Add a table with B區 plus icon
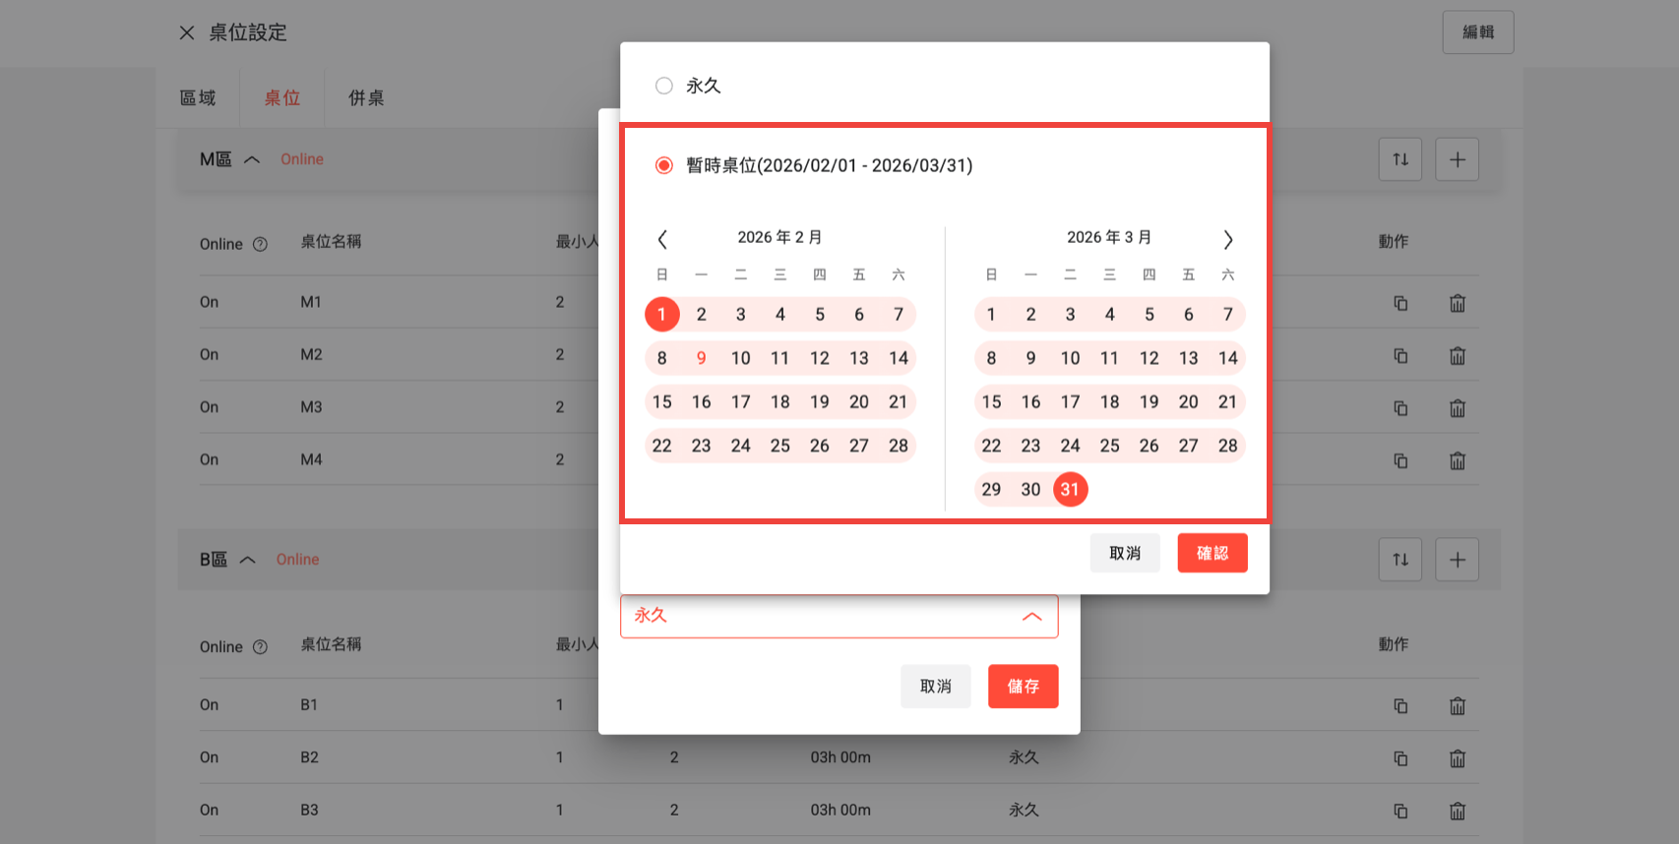This screenshot has width=1679, height=844. point(1457,560)
